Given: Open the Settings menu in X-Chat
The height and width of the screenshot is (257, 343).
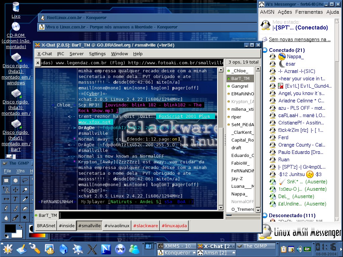Looking at the screenshot, I should click(97, 54).
